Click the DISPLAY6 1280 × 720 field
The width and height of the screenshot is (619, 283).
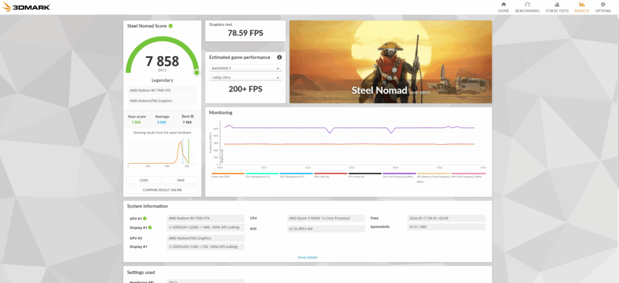coord(206,247)
